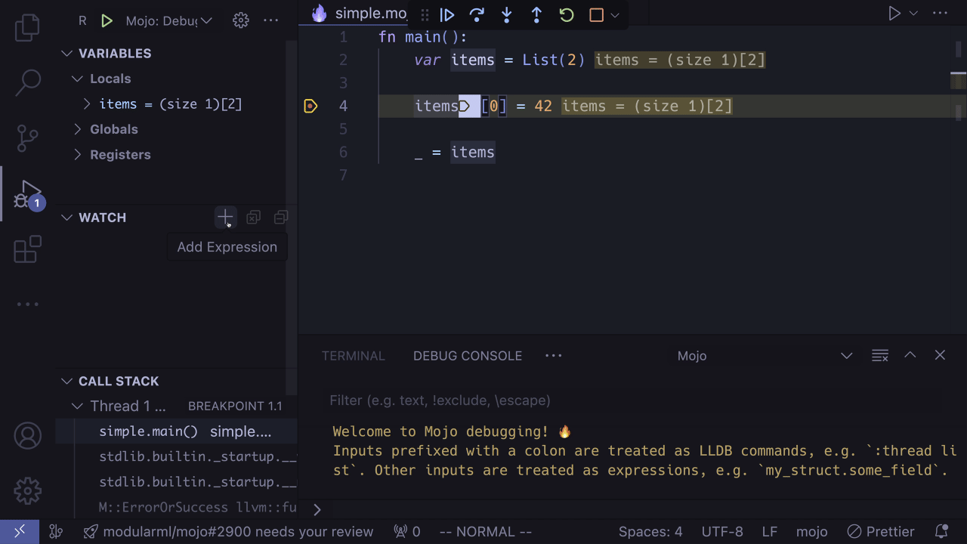Restart the debug session

[x=567, y=14]
